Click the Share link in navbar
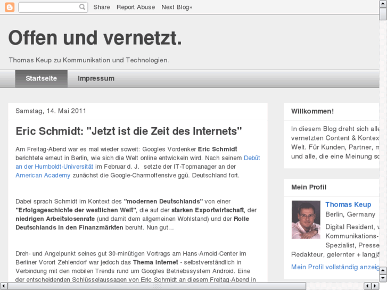This screenshot has width=387, height=290. click(102, 7)
